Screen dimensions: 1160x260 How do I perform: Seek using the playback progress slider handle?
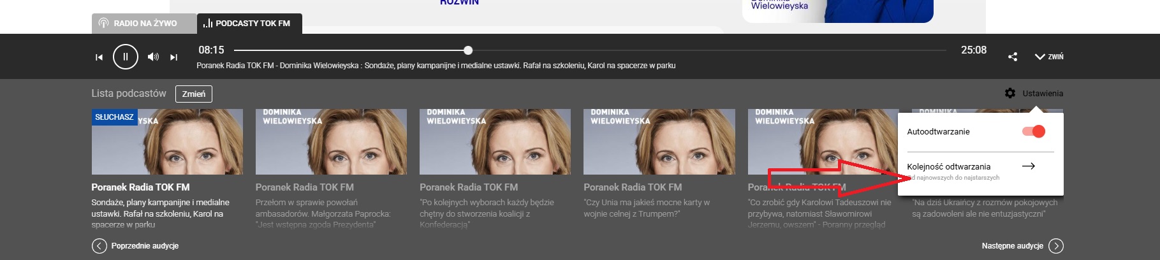pyautogui.click(x=468, y=50)
